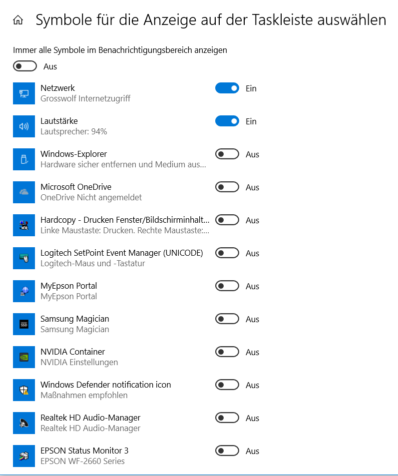Click the Windows Defender shield icon
Screen dimensions: 398x476
point(24,390)
